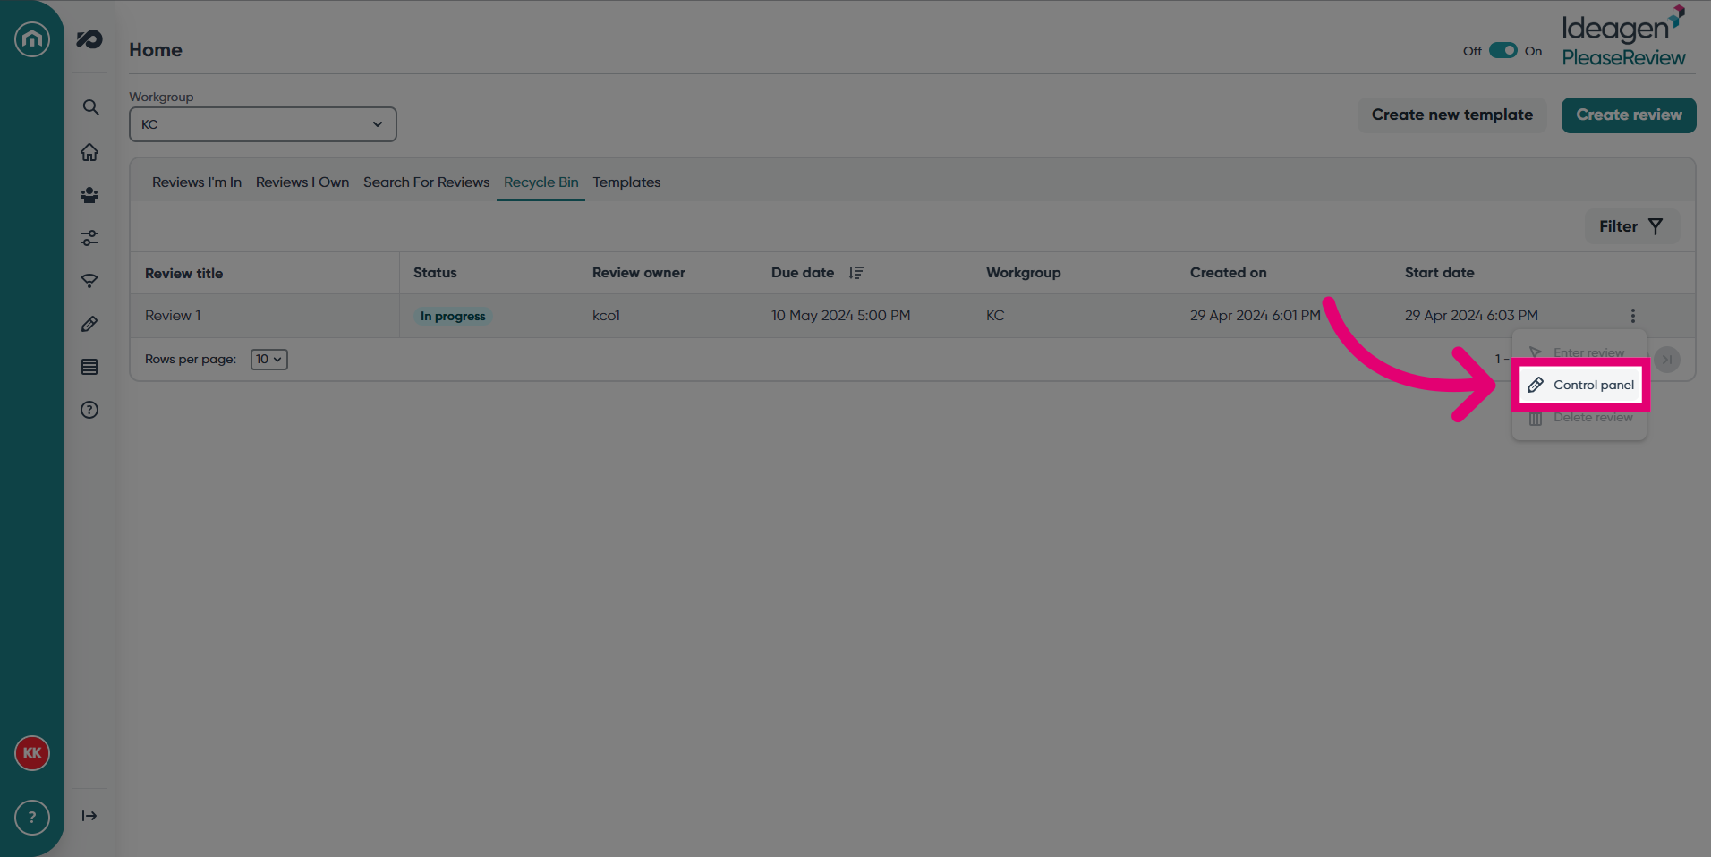Open the settings sliders icon
This screenshot has height=857, width=1711.
(x=89, y=238)
